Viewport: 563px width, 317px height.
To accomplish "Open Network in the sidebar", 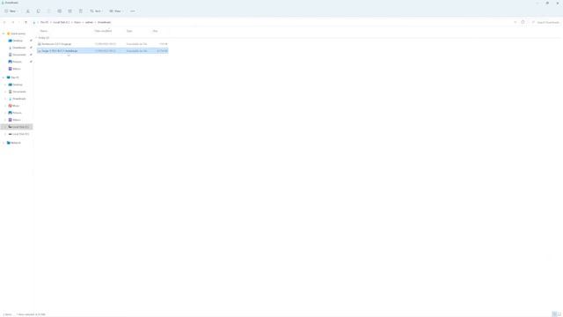I will pyautogui.click(x=15, y=143).
